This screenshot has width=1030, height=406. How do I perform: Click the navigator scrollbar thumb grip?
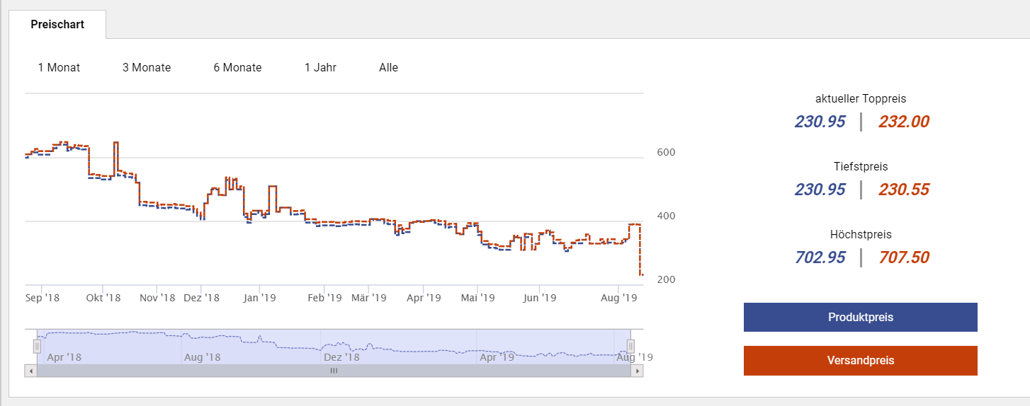click(334, 370)
